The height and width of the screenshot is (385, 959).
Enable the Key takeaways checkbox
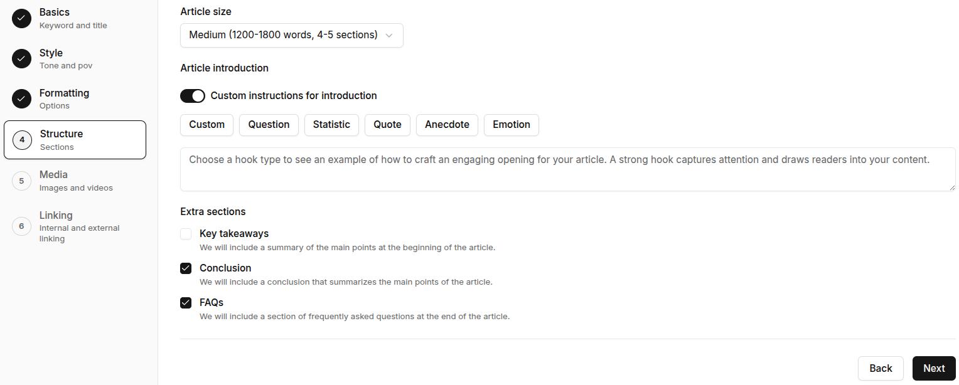coord(186,233)
